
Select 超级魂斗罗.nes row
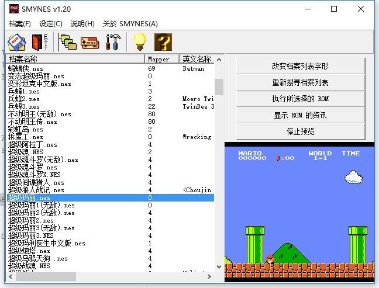coord(110,167)
